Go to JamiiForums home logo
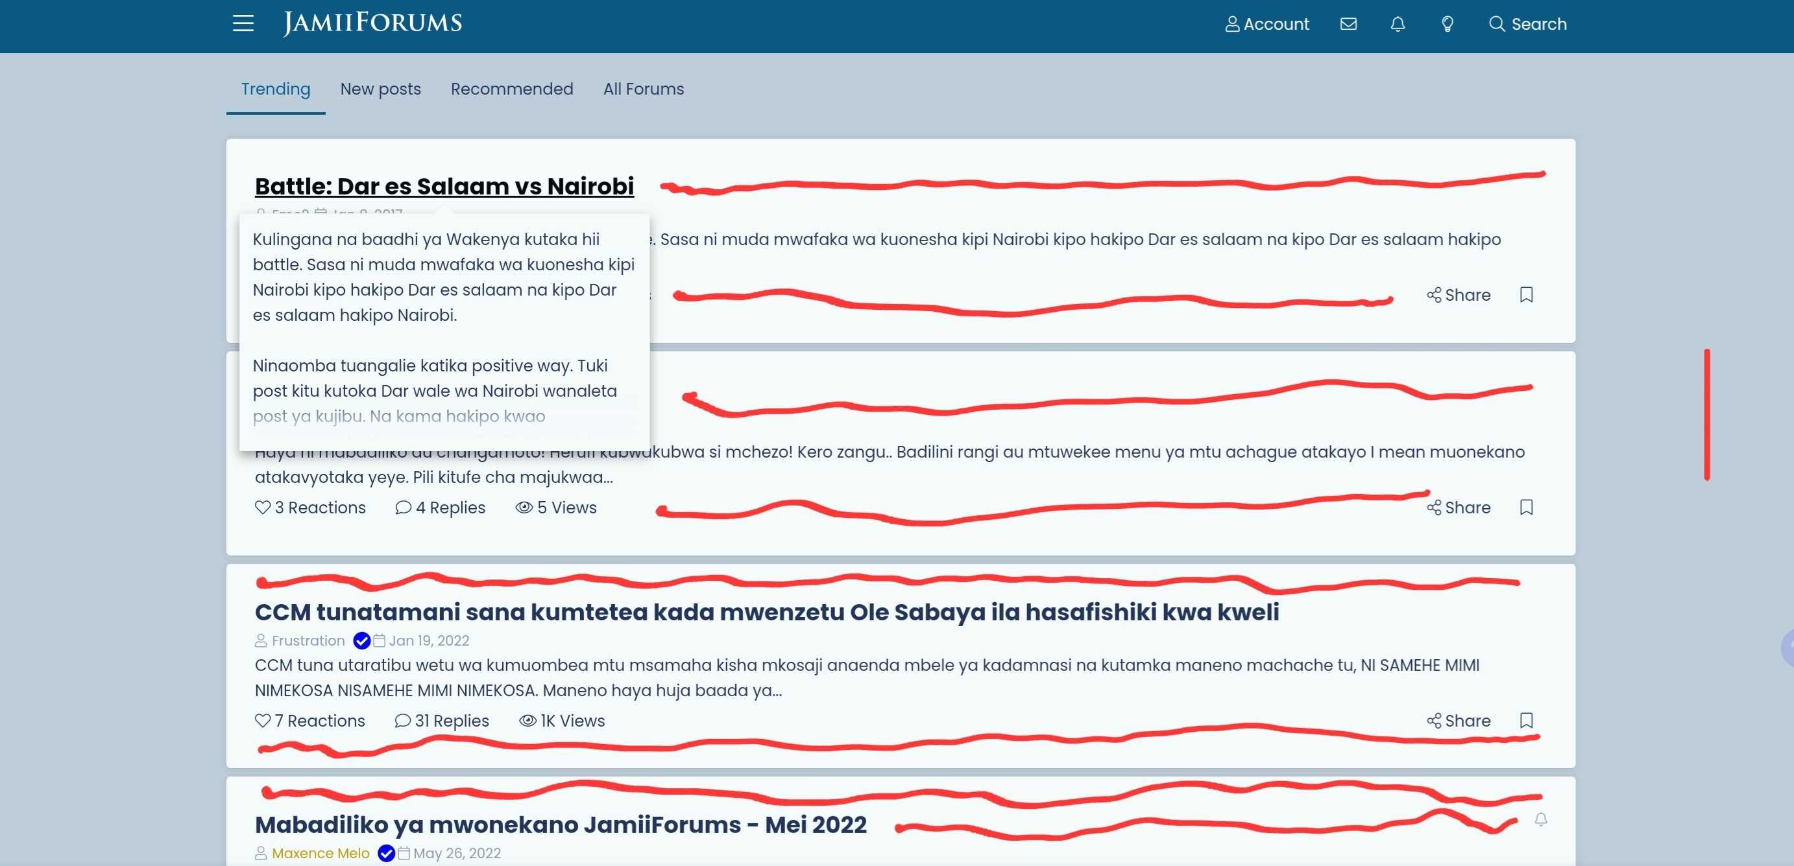 372,23
